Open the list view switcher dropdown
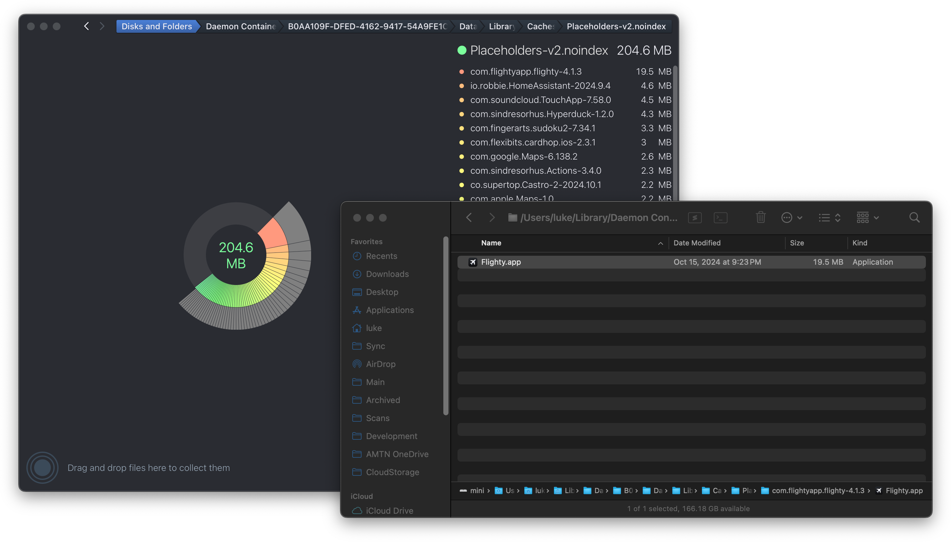This screenshot has width=951, height=542. 829,217
